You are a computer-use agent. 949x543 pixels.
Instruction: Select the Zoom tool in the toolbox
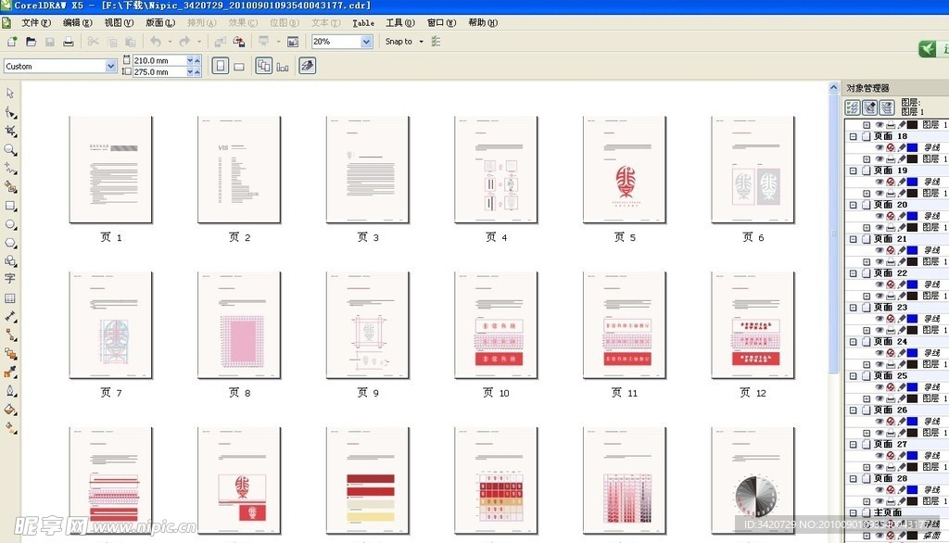(x=10, y=149)
